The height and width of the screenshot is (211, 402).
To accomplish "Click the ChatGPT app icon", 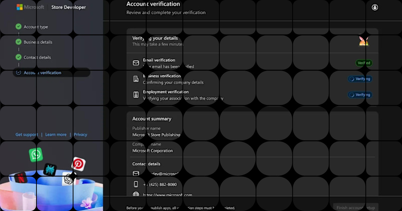I will point(68,180).
